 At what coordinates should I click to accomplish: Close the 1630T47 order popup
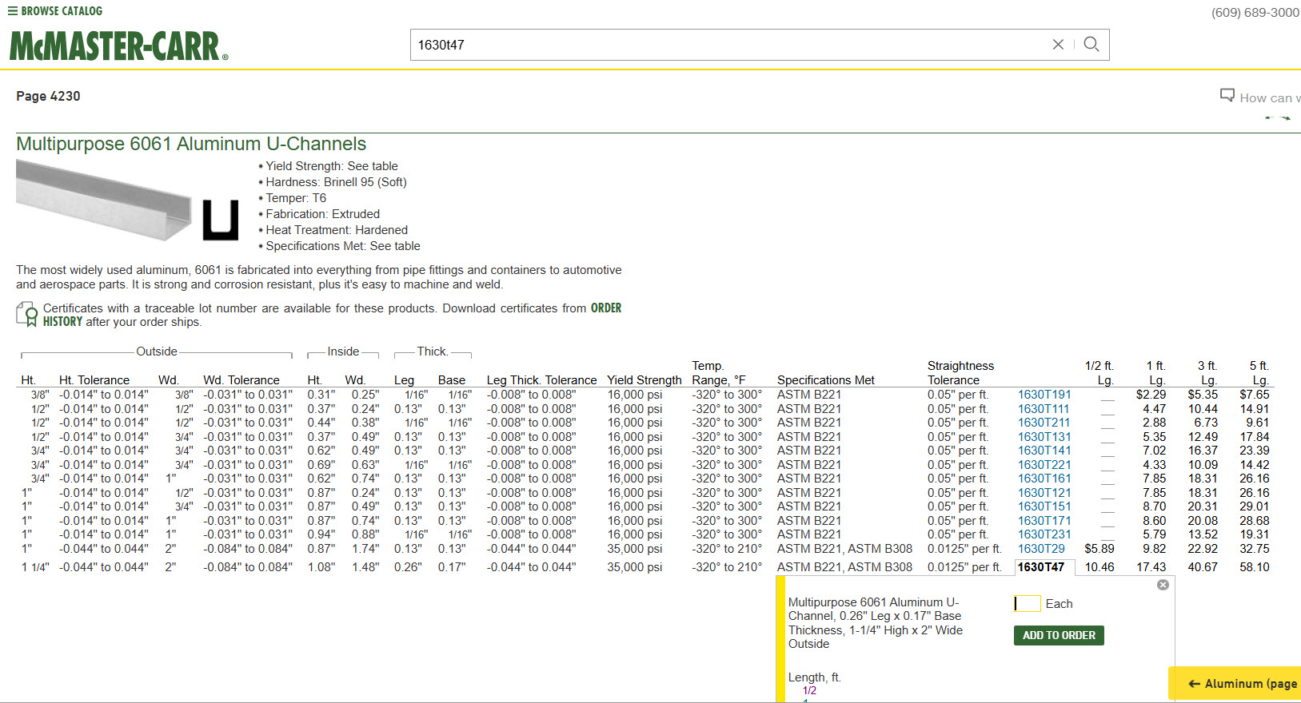point(1163,585)
